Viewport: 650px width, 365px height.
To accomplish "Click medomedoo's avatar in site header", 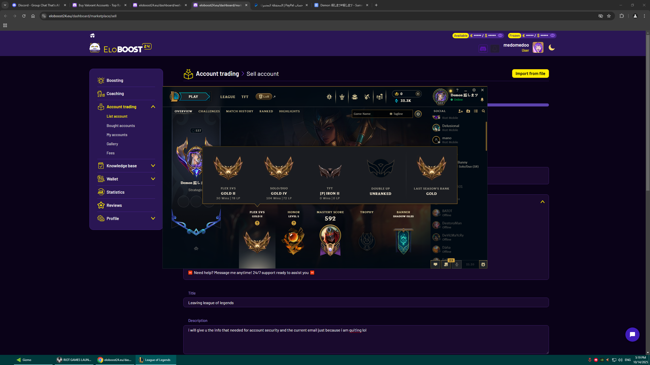I will [538, 47].
